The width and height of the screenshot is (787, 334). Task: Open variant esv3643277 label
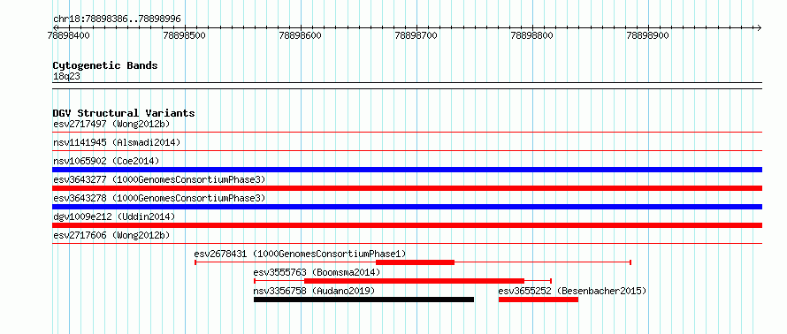tap(159, 179)
